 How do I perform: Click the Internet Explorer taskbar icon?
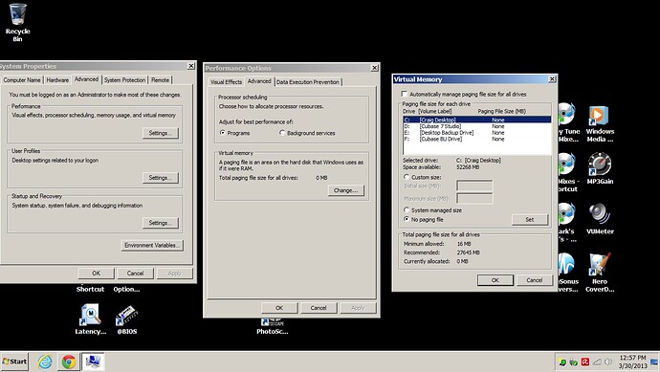(x=45, y=361)
